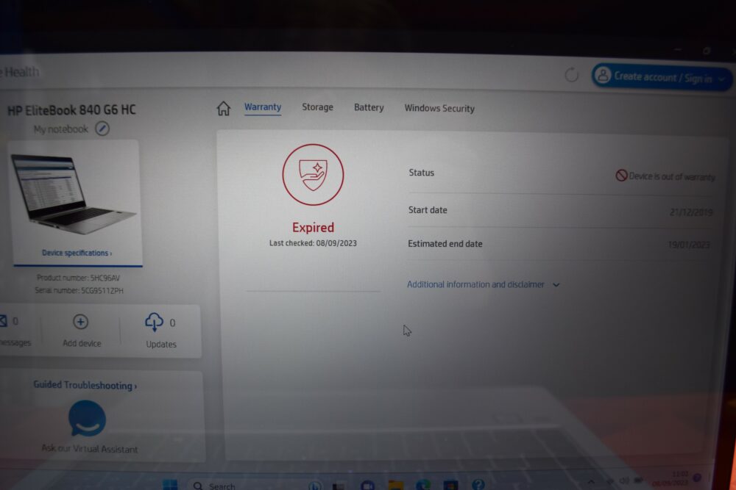Click Ask our Virtual Assistant text
Viewport: 736px width, 490px height.
[x=89, y=449]
